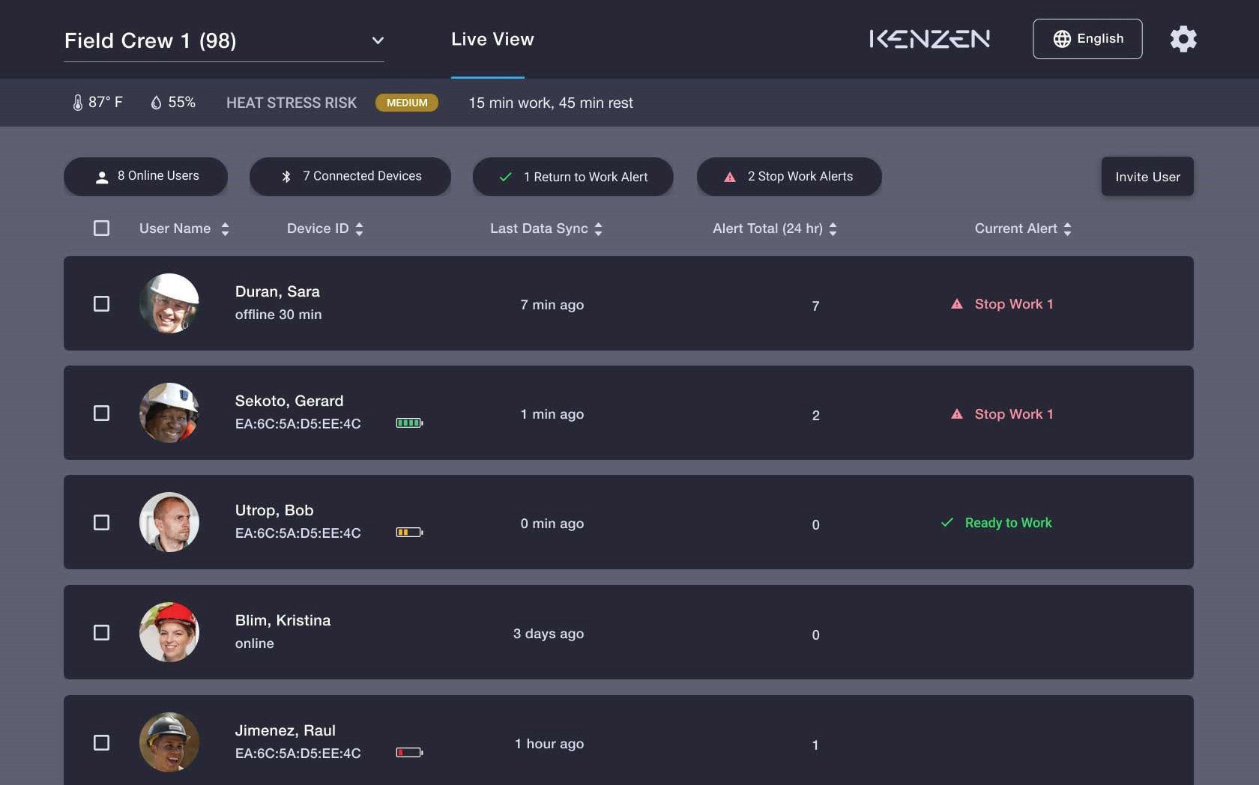
Task: Open the English language button
Action: click(1087, 39)
